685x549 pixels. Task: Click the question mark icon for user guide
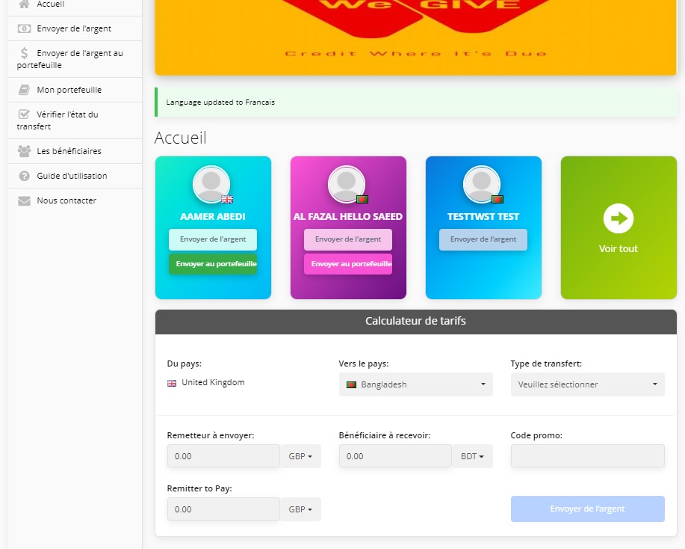pyautogui.click(x=24, y=176)
